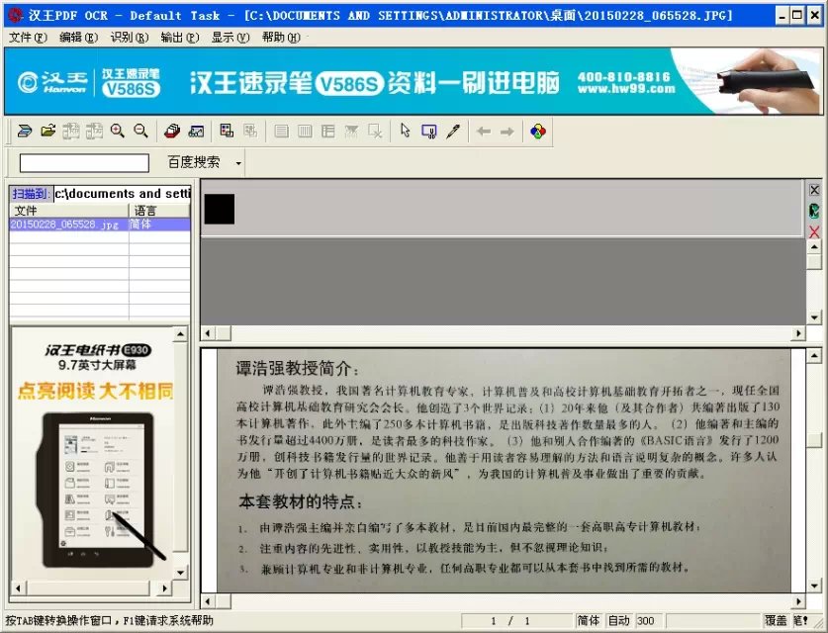
Task: Expand the 百度搜索 dropdown arrow
Action: coord(238,162)
